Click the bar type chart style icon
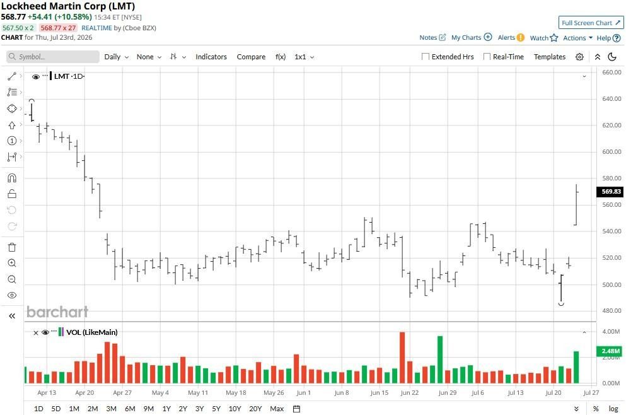 click(x=173, y=57)
